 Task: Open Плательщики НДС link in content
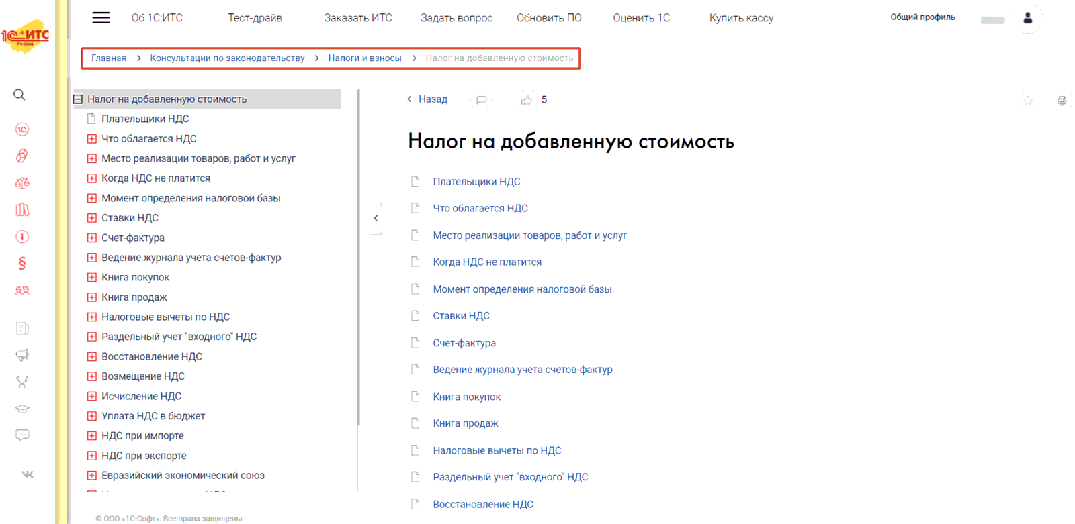pyautogui.click(x=476, y=182)
